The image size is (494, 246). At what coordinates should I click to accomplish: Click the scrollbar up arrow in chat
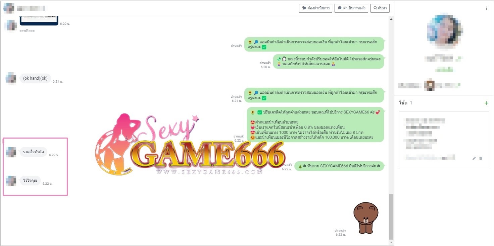click(391, 19)
